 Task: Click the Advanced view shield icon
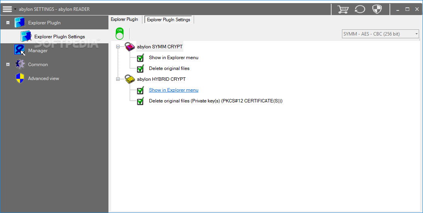point(20,78)
